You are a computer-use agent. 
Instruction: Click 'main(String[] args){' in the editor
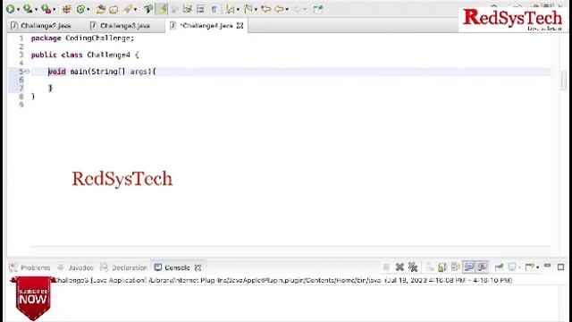pyautogui.click(x=114, y=72)
